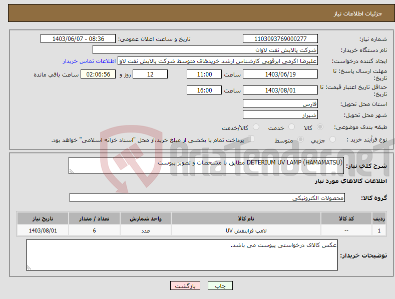Click the quantity cell showing 6

(94, 230)
